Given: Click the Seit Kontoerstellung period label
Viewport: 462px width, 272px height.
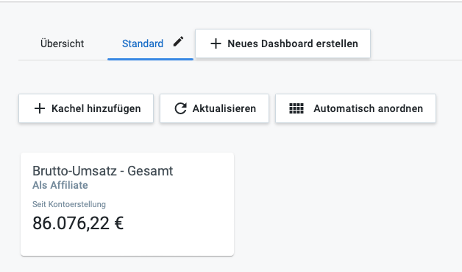Looking at the screenshot, I should (69, 204).
